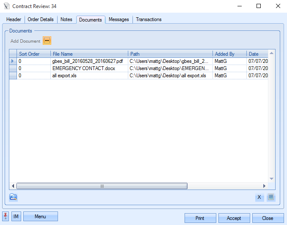Switch to the Header tab
Screen dimensions: 287x225
(x=14, y=19)
